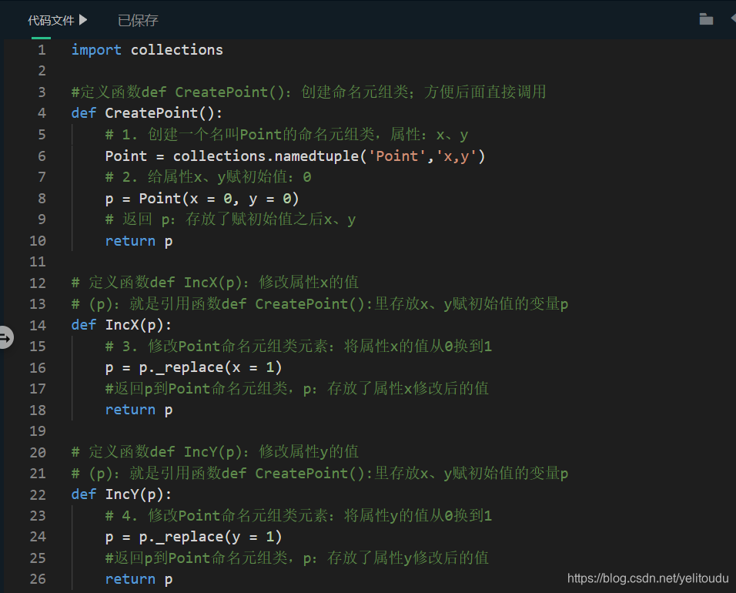This screenshot has width=736, height=593.
Task: Click comment '# 4. 修改Point命名元组类元素'
Action: click(x=299, y=516)
